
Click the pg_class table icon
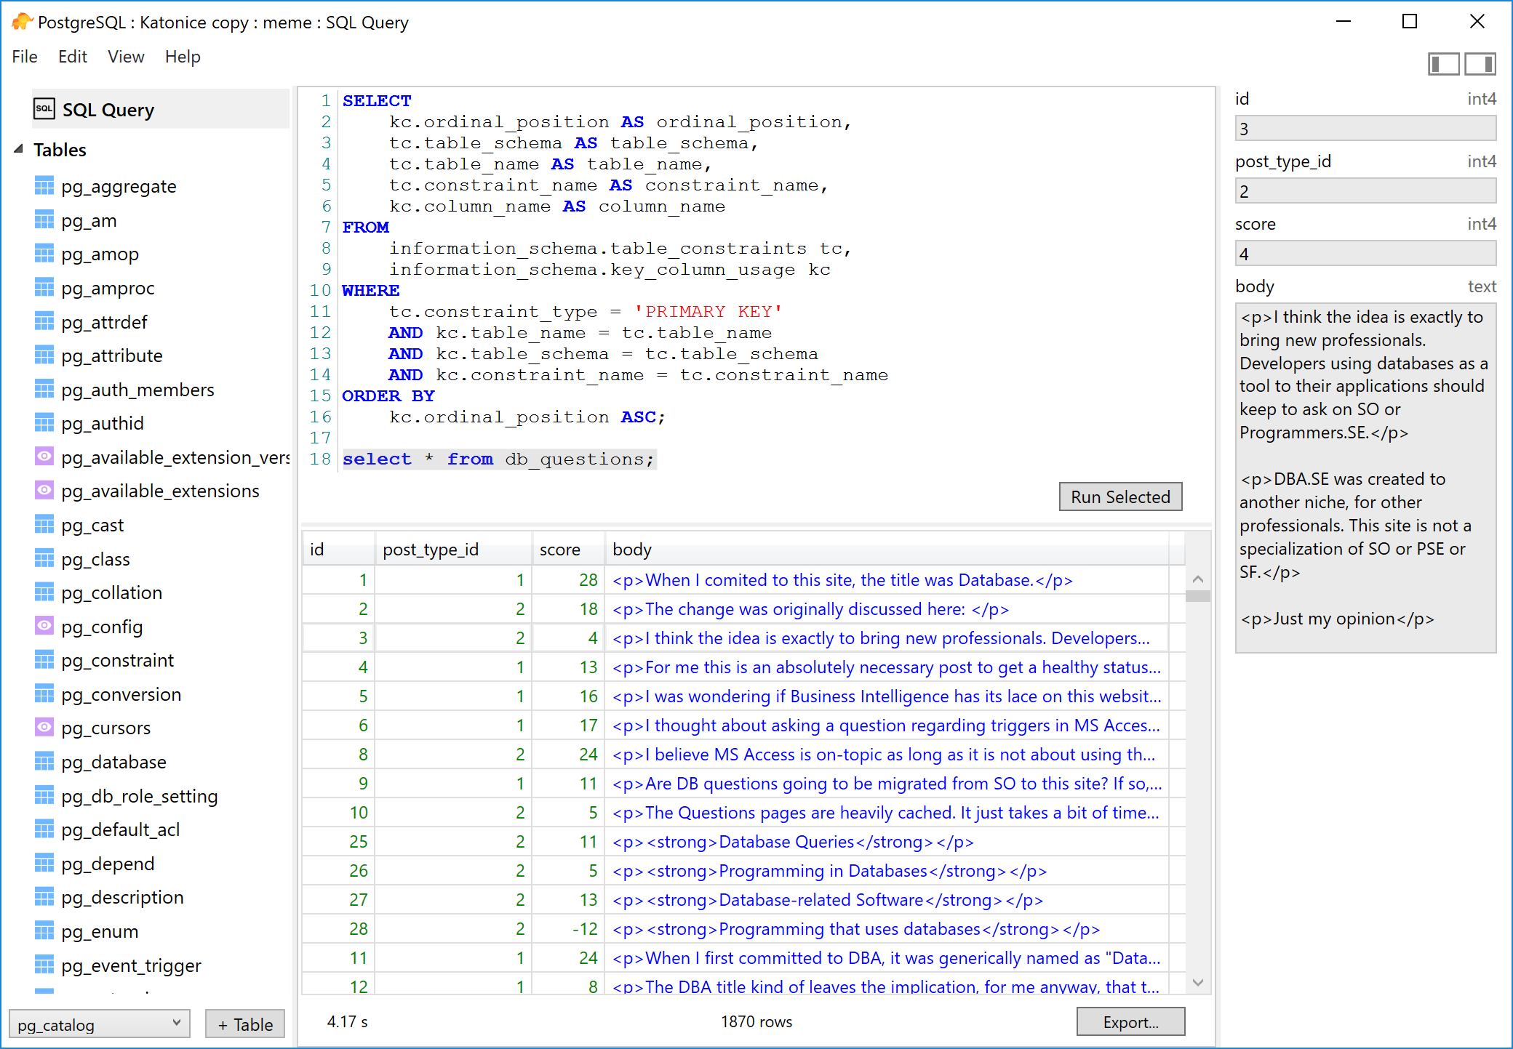[44, 558]
